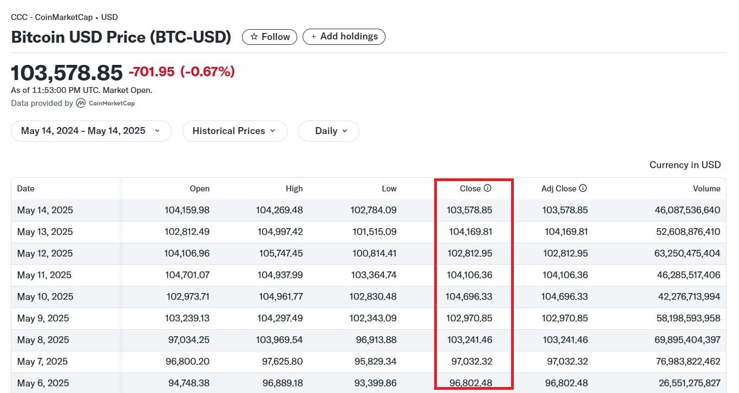Click the high value 104,297.49
The height and width of the screenshot is (393, 739).
pos(280,318)
